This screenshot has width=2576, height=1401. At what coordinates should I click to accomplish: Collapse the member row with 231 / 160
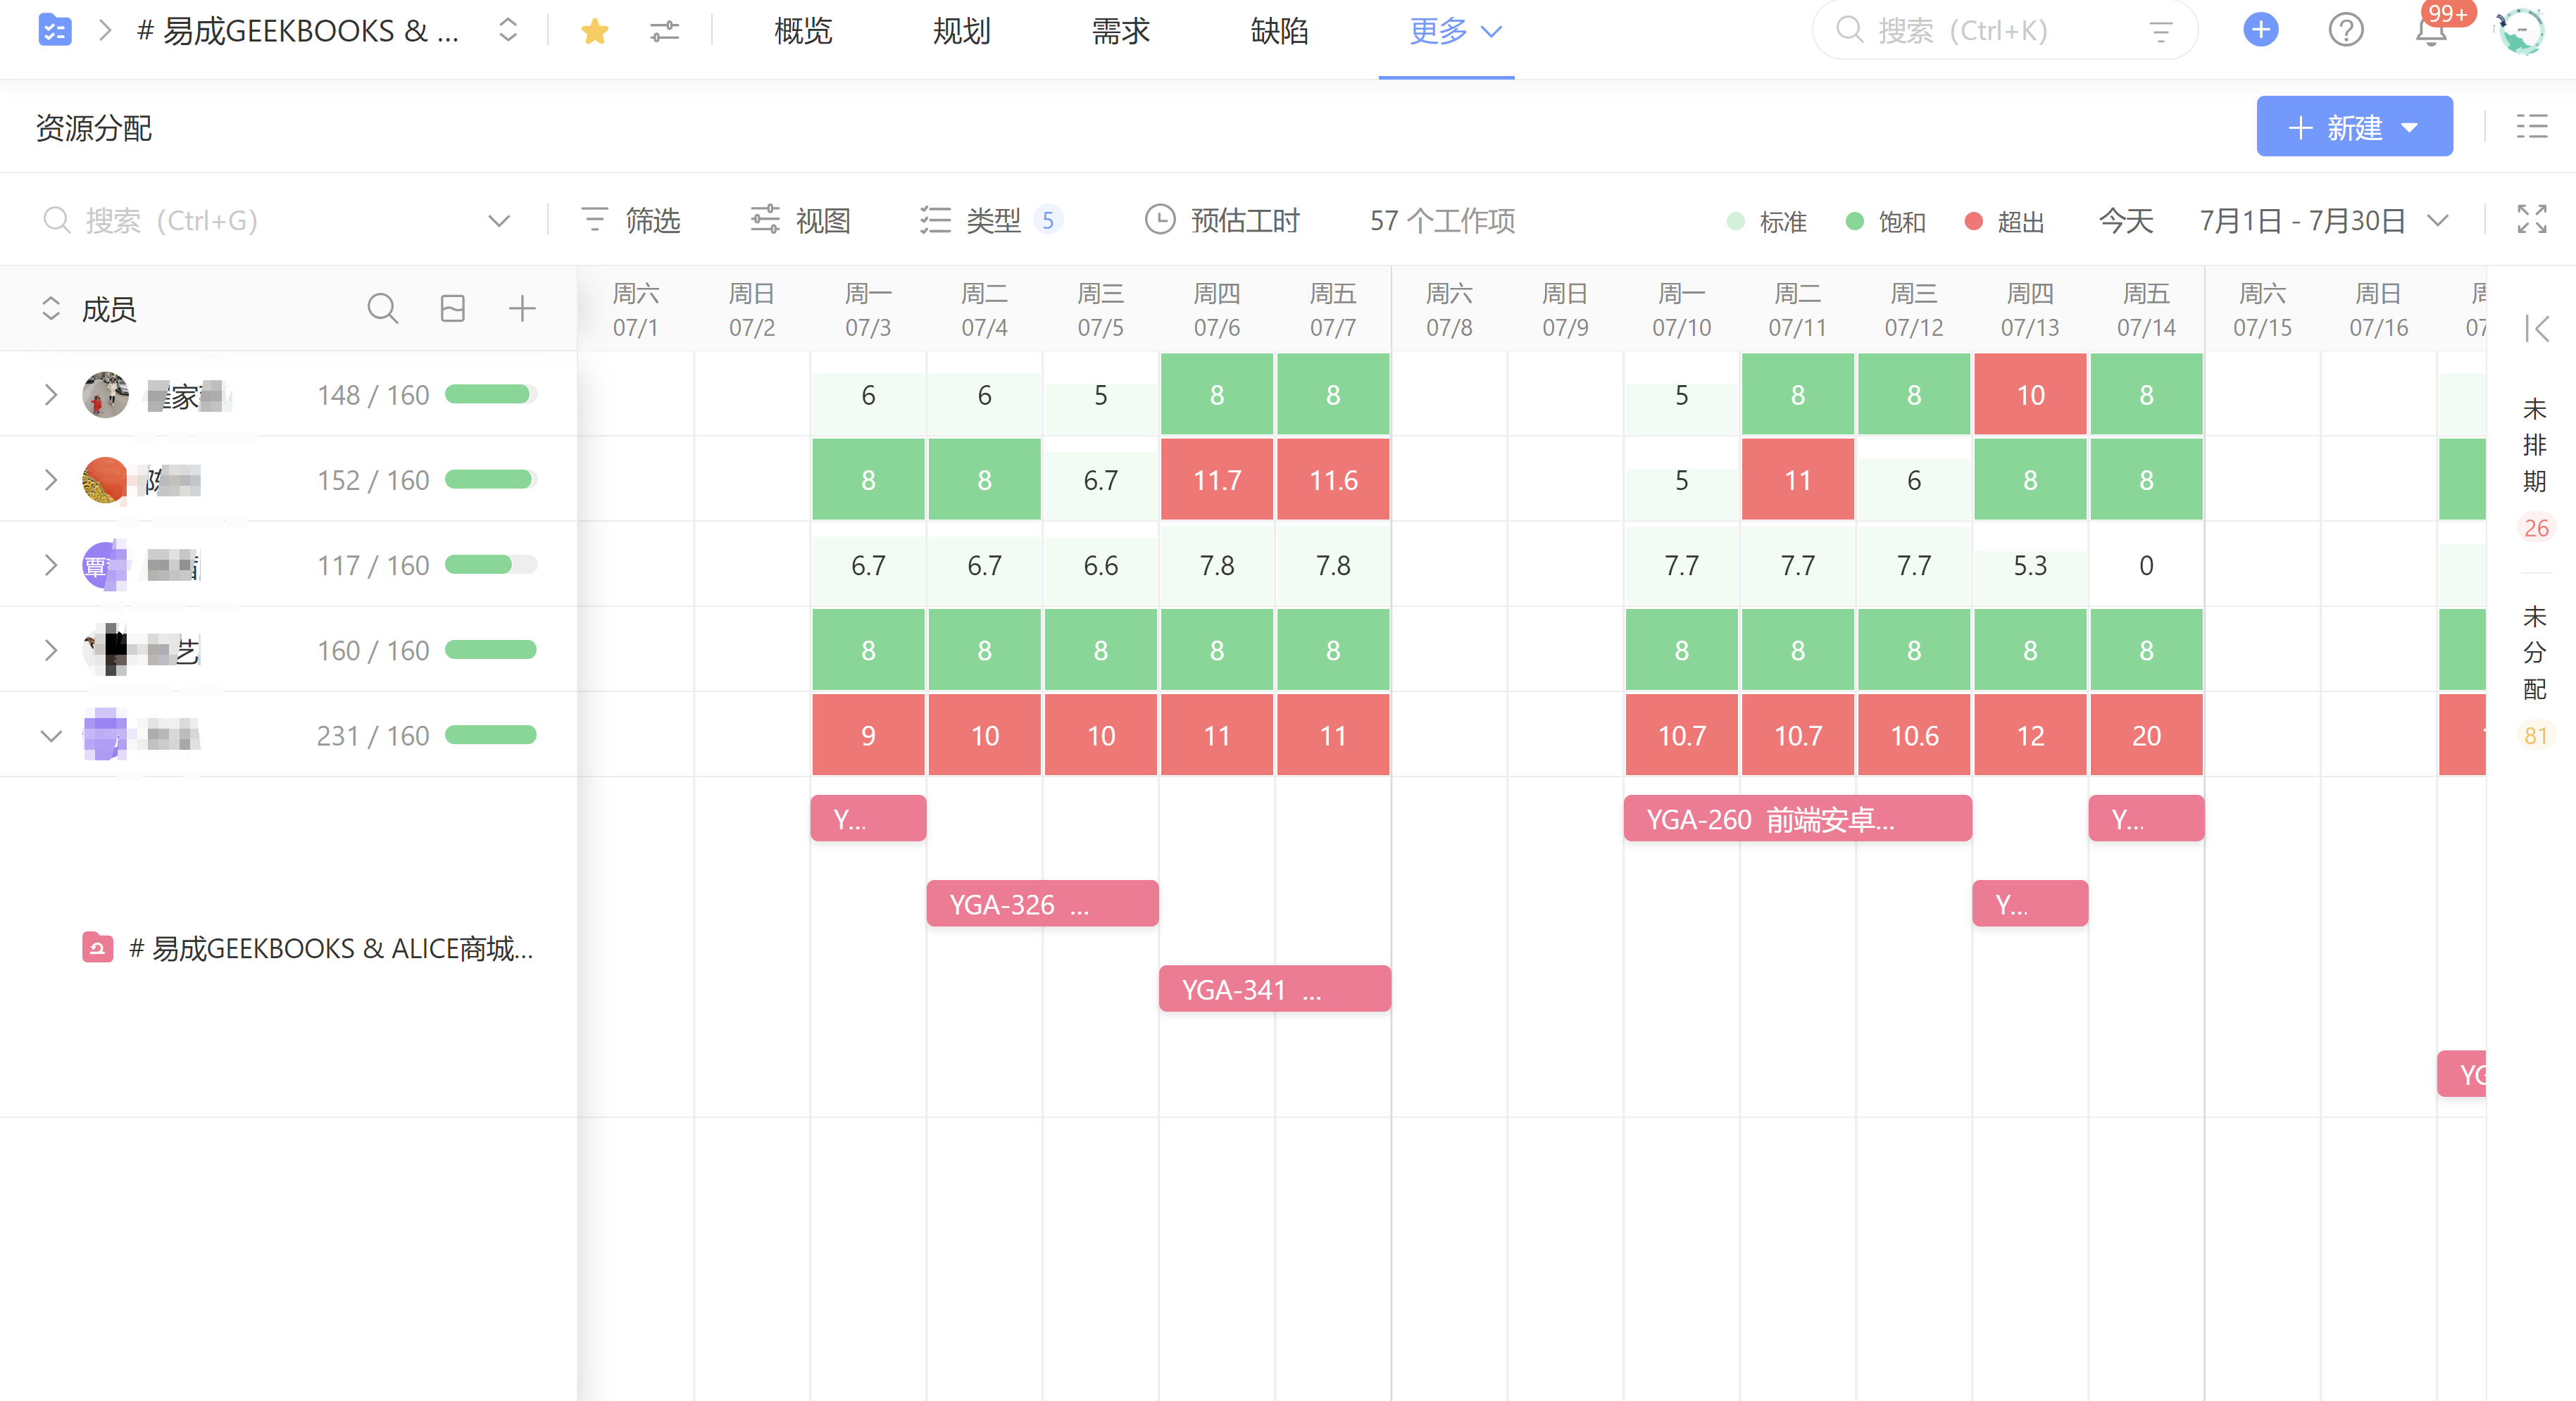[51, 736]
